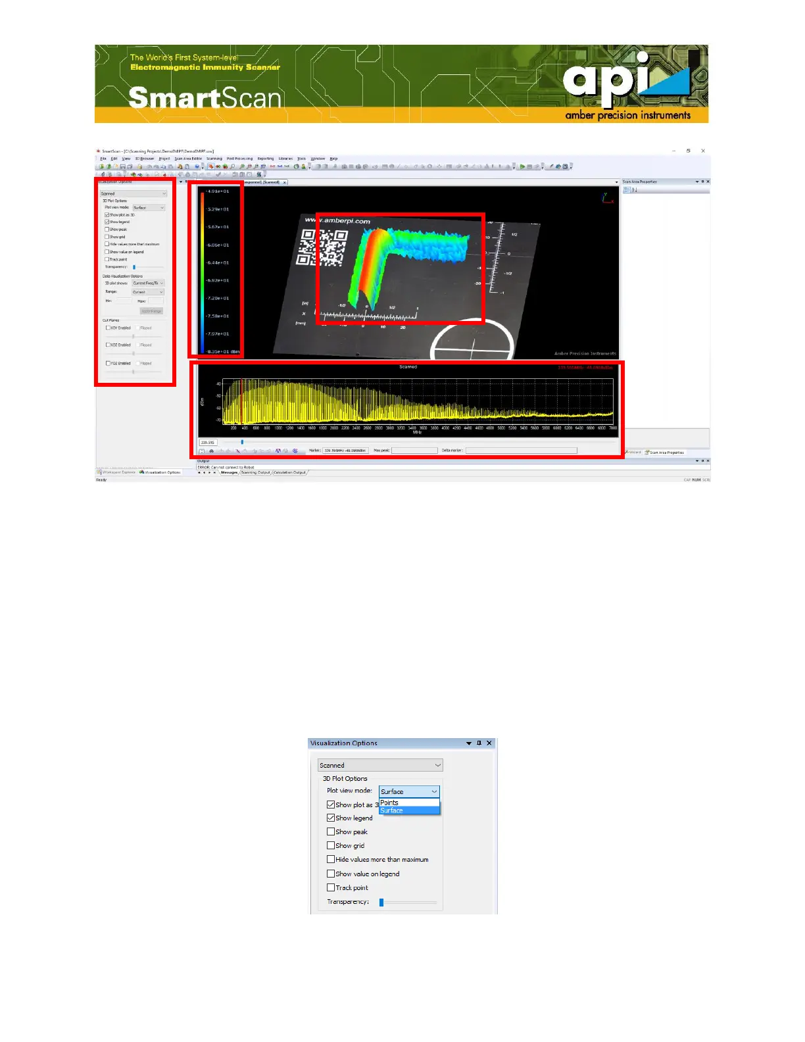Screen dimensions: 805x1042
Task: Click the frequency slider below the spectrum plot
Action: (x=418, y=442)
